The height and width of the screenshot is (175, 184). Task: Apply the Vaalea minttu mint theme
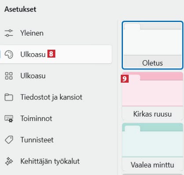152,147
